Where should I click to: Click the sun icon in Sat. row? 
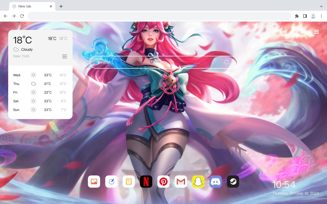click(33, 101)
